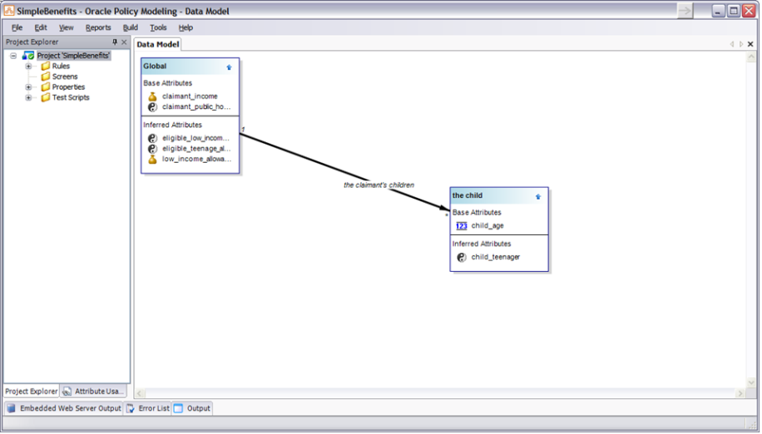The image size is (762, 434).
Task: Expand the Test Scripts folder node
Action: tap(28, 97)
